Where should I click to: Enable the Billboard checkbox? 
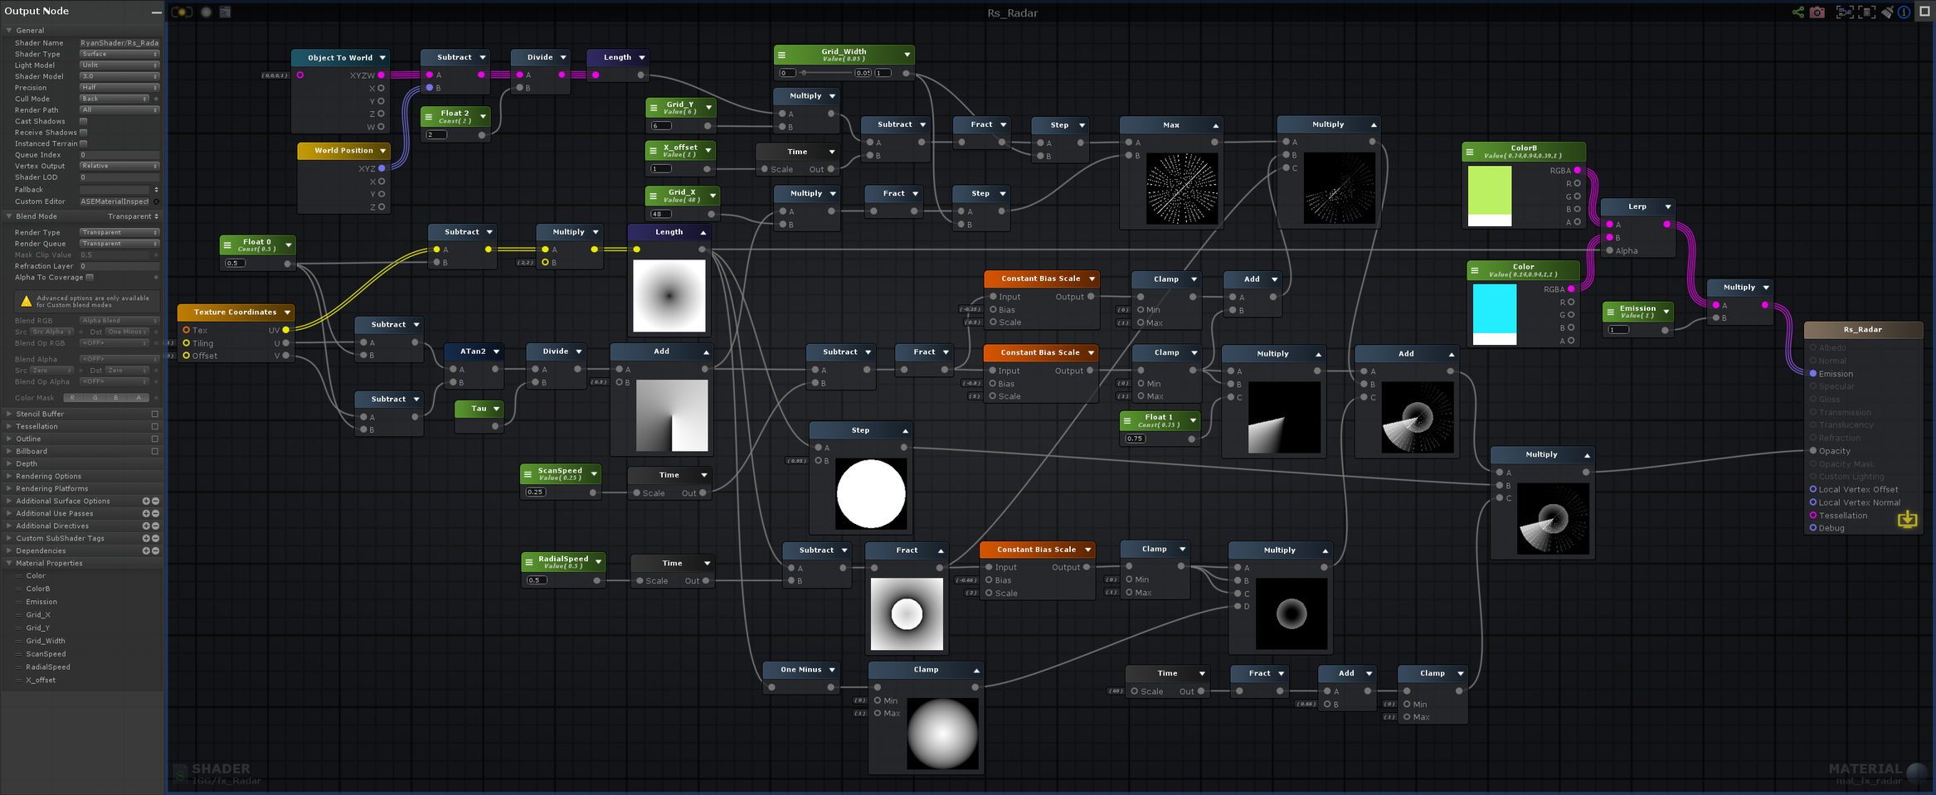pos(154,452)
